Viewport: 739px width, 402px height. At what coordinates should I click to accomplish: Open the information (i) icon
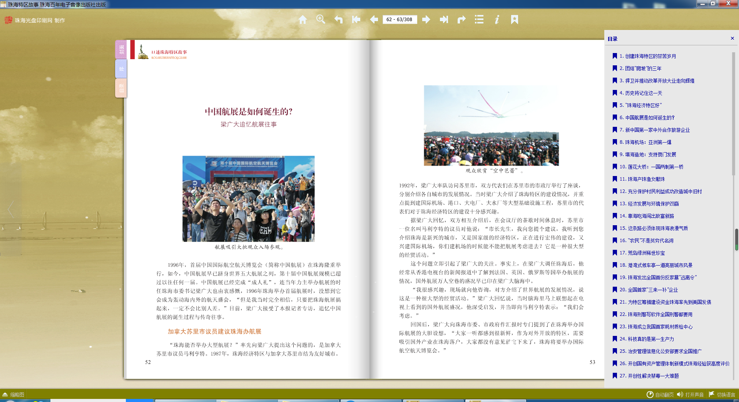point(497,20)
